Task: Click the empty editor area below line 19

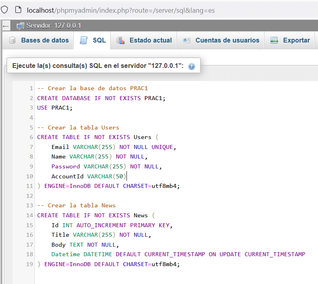Action: pos(176,276)
